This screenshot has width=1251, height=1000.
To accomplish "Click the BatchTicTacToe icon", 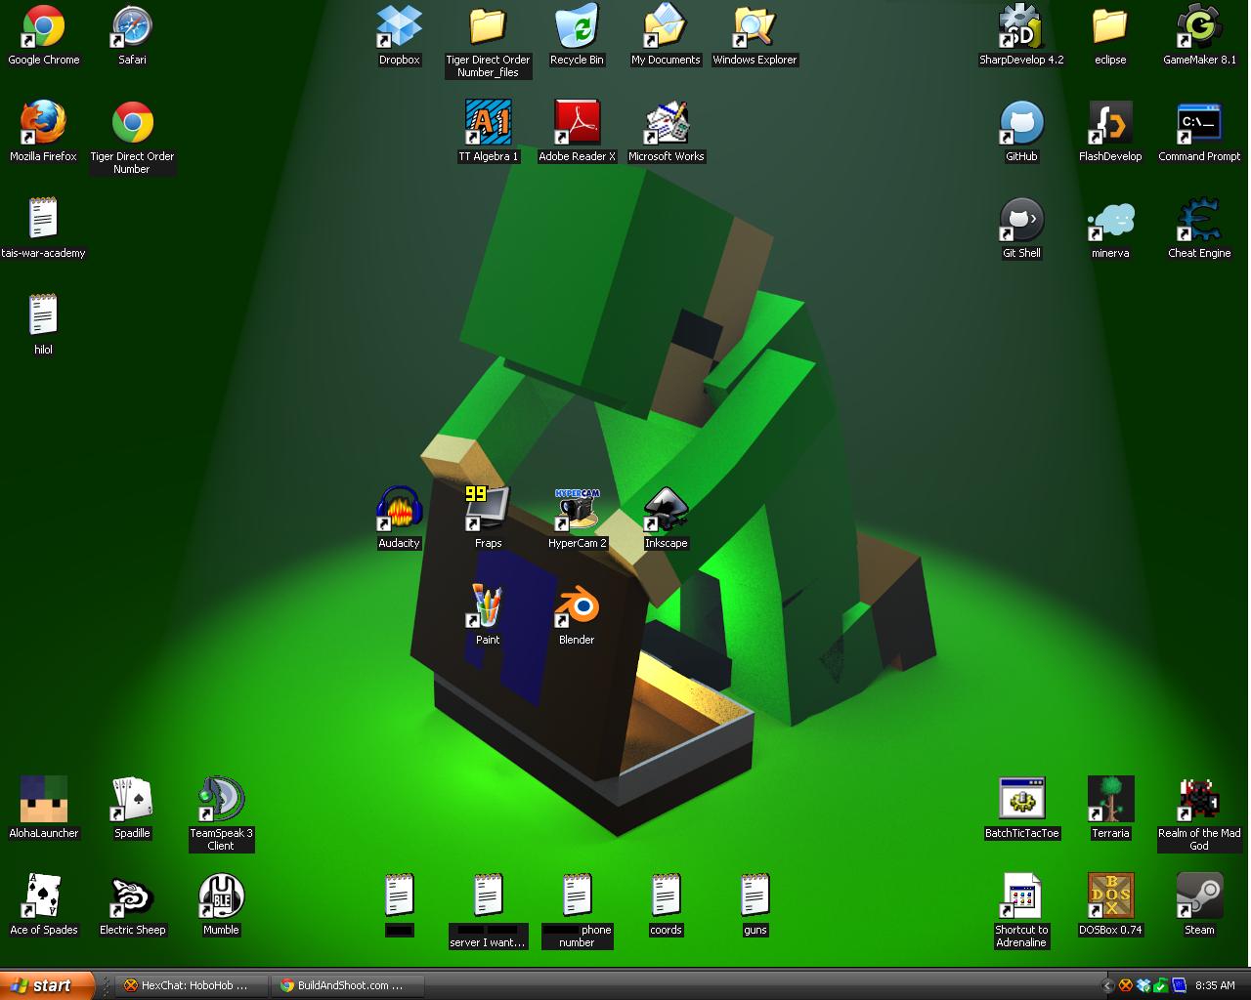I will pyautogui.click(x=1021, y=800).
